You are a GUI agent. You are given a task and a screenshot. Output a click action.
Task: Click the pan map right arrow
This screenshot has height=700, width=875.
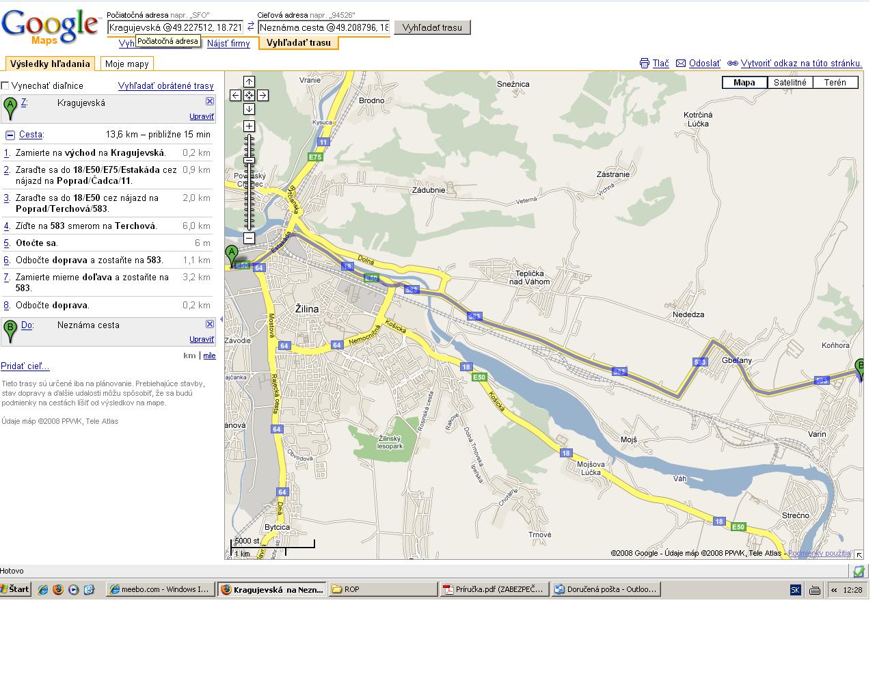(262, 96)
